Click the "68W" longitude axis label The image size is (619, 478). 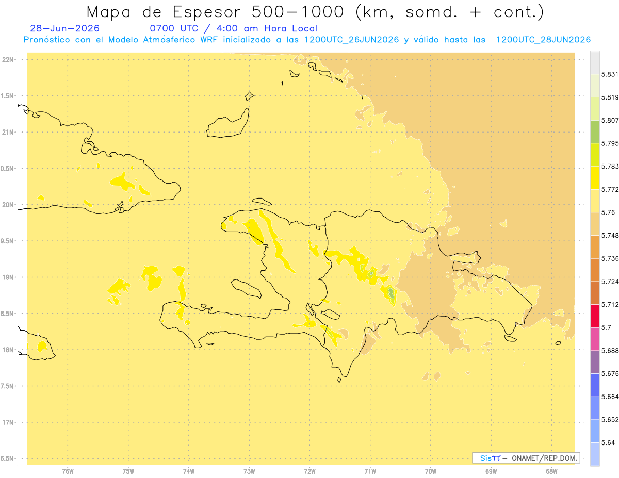pyautogui.click(x=551, y=471)
